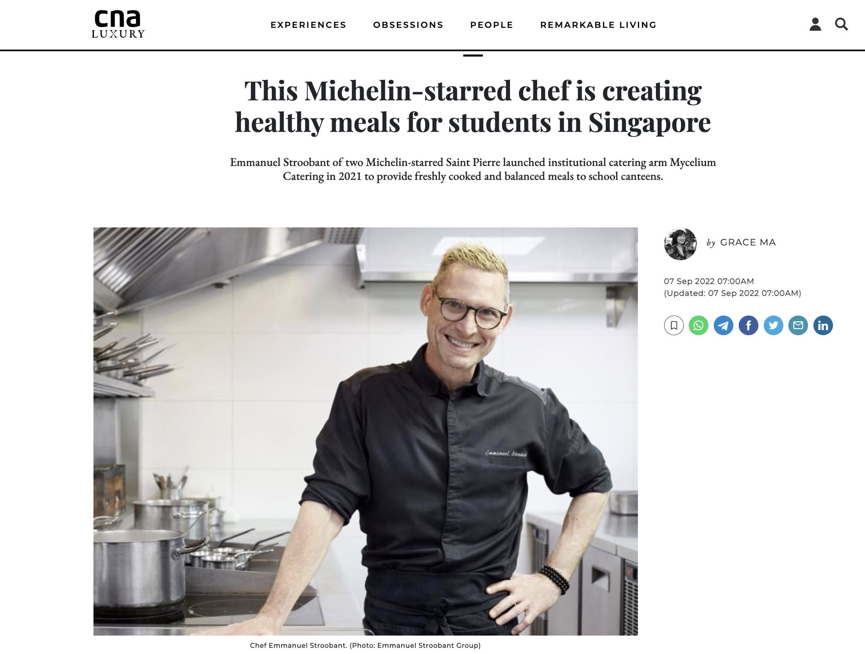Open author Grace Ma's profile link

point(748,242)
